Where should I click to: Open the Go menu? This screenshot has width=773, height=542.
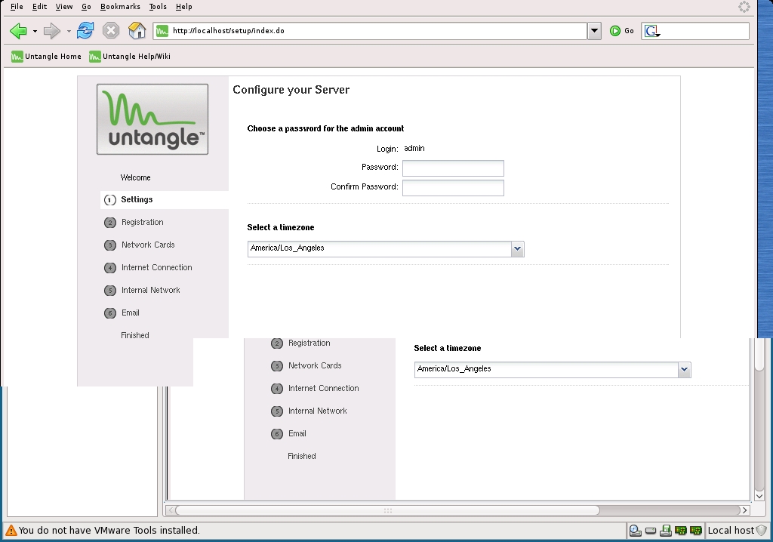click(x=86, y=6)
